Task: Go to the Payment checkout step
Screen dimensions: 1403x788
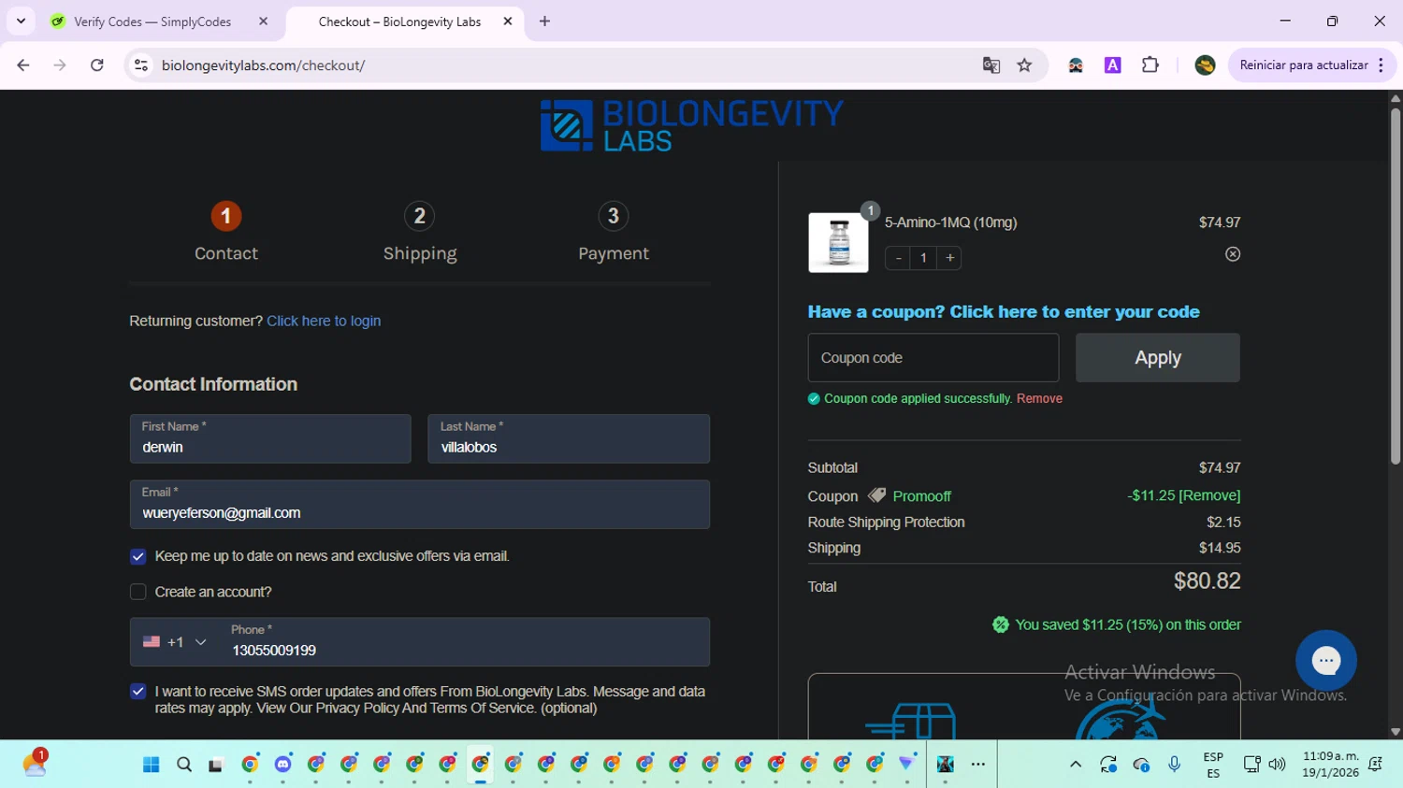Action: coord(614,232)
